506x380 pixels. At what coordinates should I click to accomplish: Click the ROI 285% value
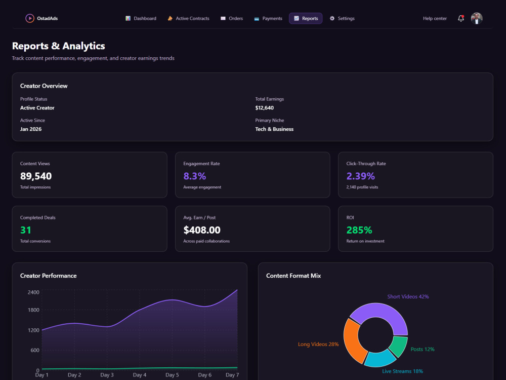359,230
